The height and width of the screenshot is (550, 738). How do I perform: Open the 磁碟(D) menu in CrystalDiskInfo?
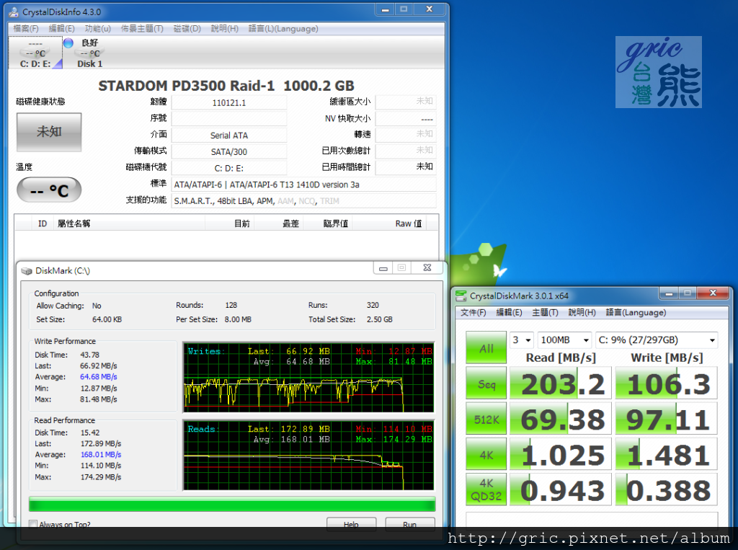(x=187, y=29)
